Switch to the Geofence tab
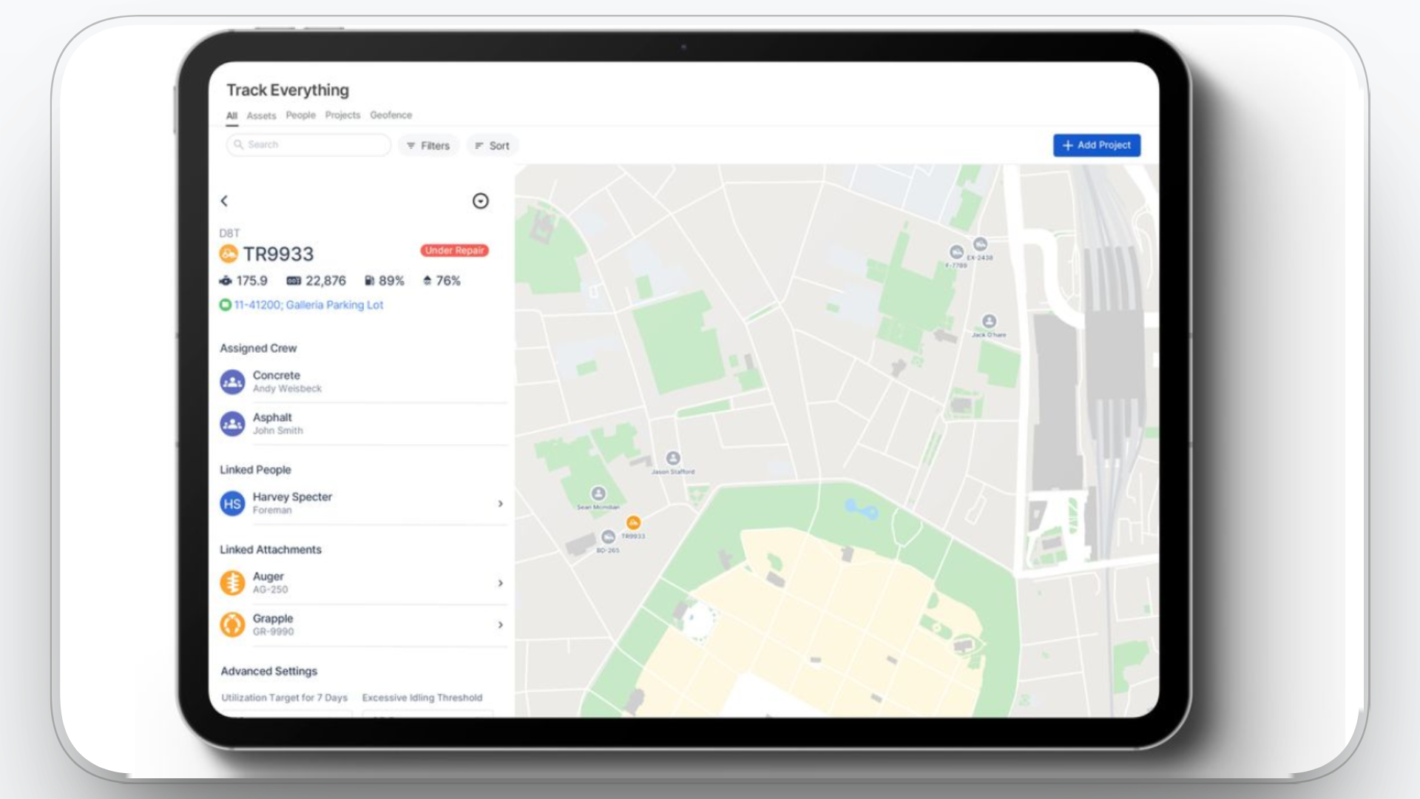The image size is (1420, 799). tap(391, 115)
